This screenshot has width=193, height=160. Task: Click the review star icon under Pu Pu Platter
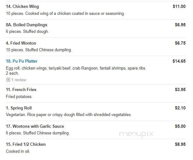pyautogui.click(x=8, y=80)
